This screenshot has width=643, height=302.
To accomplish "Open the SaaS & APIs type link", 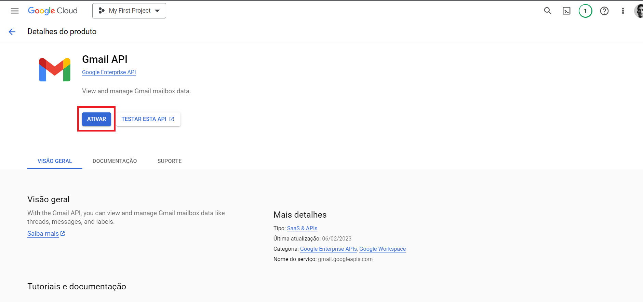I will [x=302, y=229].
